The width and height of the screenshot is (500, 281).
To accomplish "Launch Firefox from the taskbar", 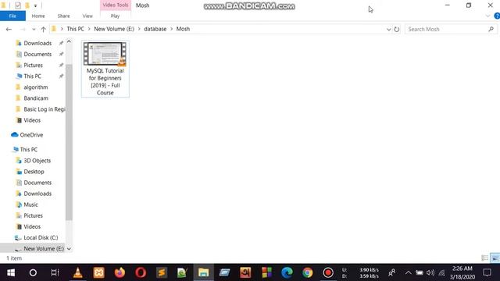I will pos(120,272).
